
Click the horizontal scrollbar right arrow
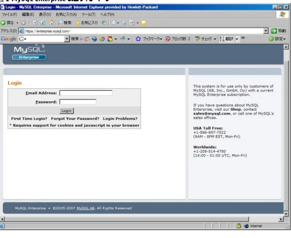pos(281,219)
